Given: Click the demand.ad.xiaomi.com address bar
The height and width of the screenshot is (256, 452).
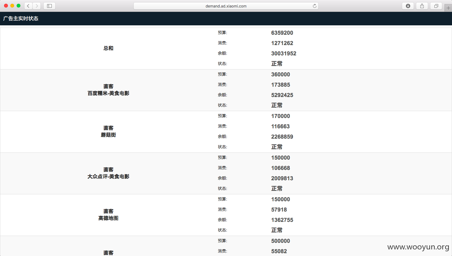Looking at the screenshot, I should pos(226,6).
